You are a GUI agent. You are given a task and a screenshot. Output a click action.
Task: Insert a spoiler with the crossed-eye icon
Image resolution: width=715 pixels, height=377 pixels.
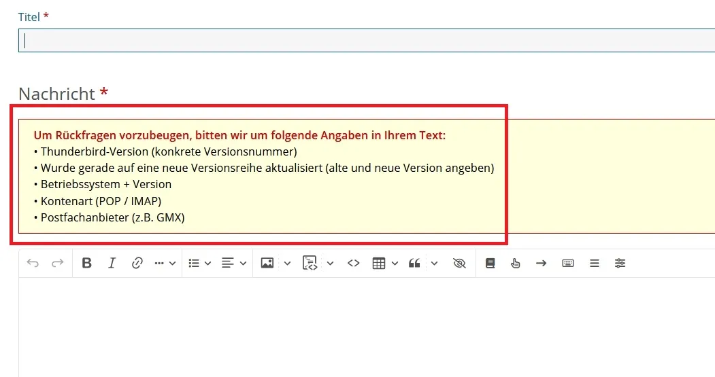[x=459, y=263]
